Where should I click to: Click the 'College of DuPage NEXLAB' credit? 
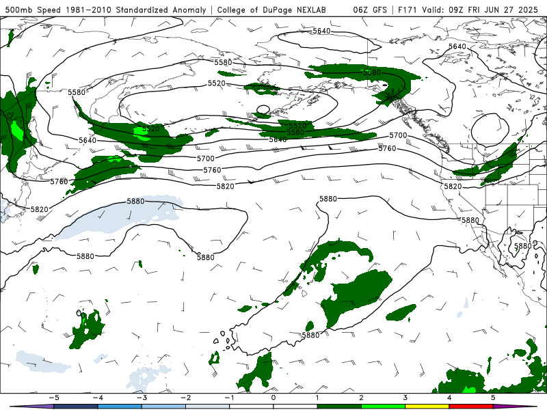click(271, 10)
